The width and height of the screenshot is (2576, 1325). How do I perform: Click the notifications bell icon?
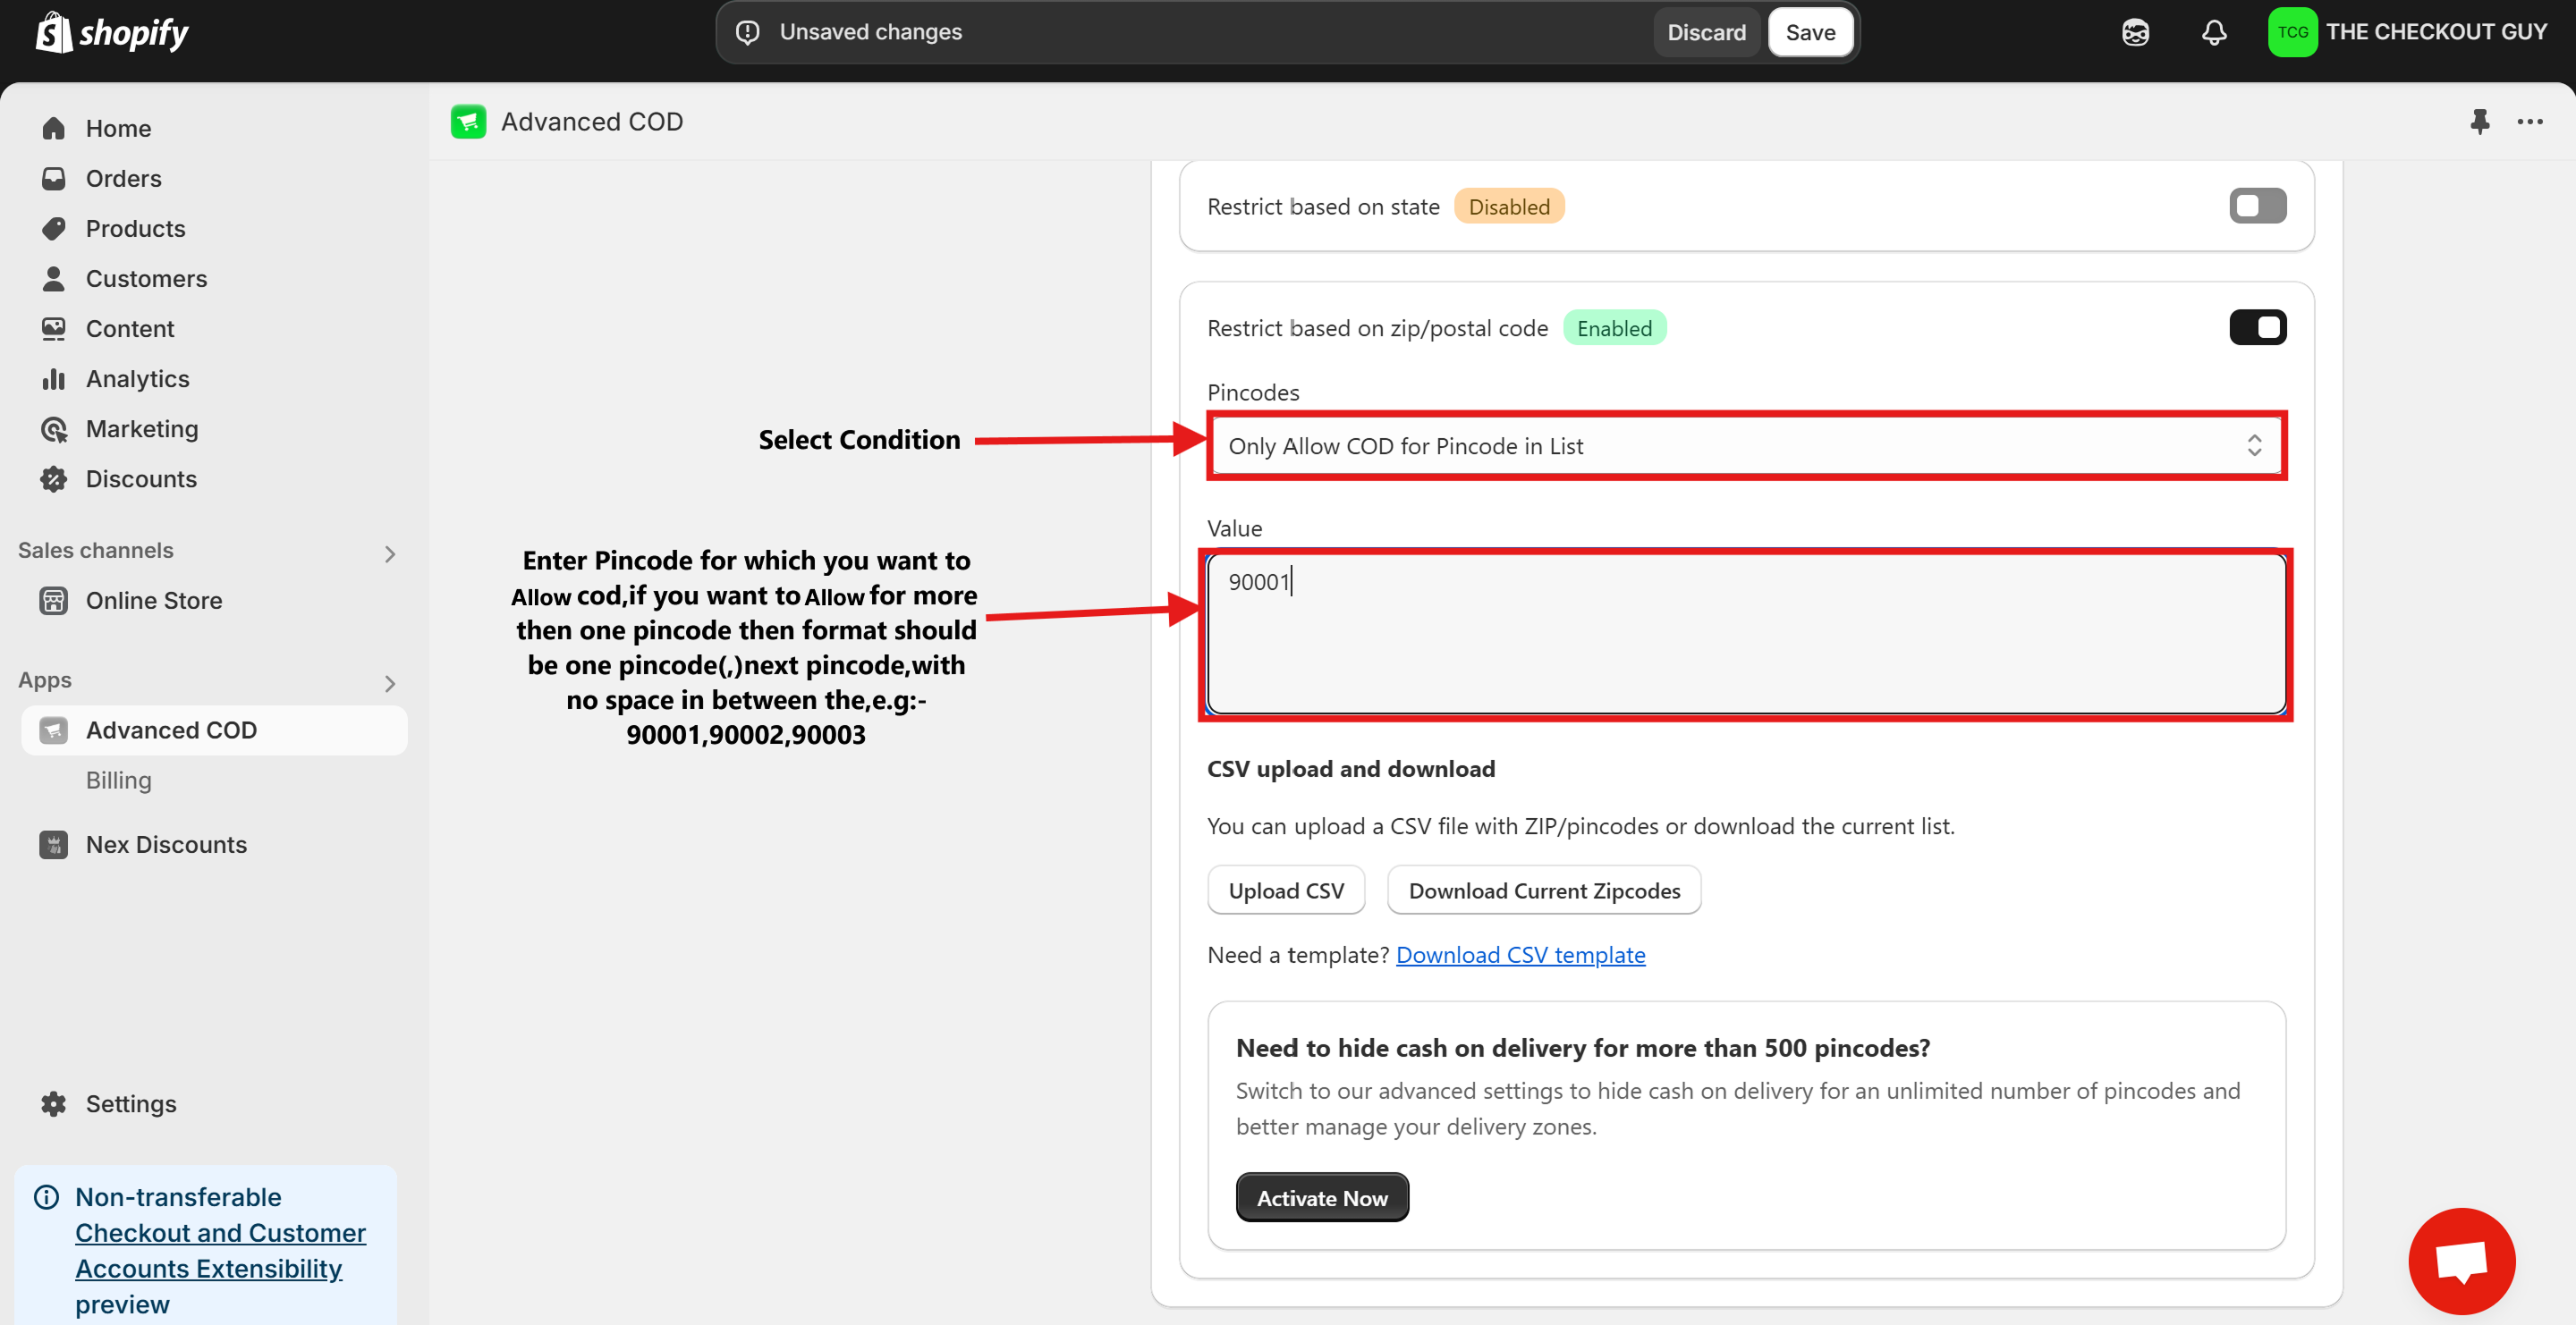pos(2214,32)
